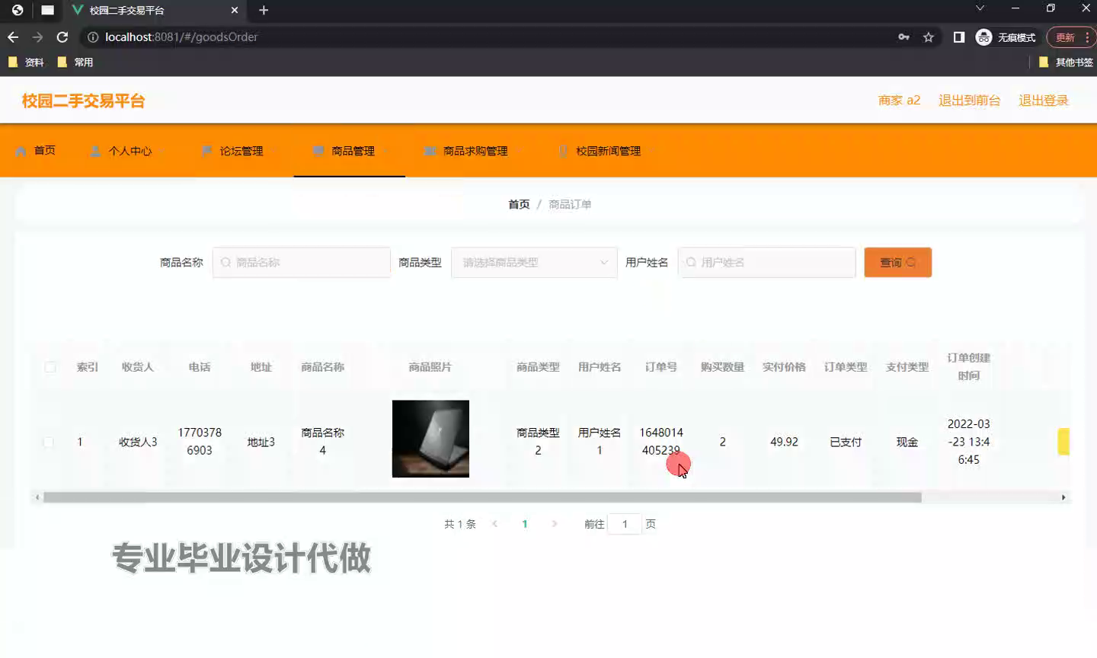Click the 收货人3 cell
1097x658 pixels.
click(138, 442)
